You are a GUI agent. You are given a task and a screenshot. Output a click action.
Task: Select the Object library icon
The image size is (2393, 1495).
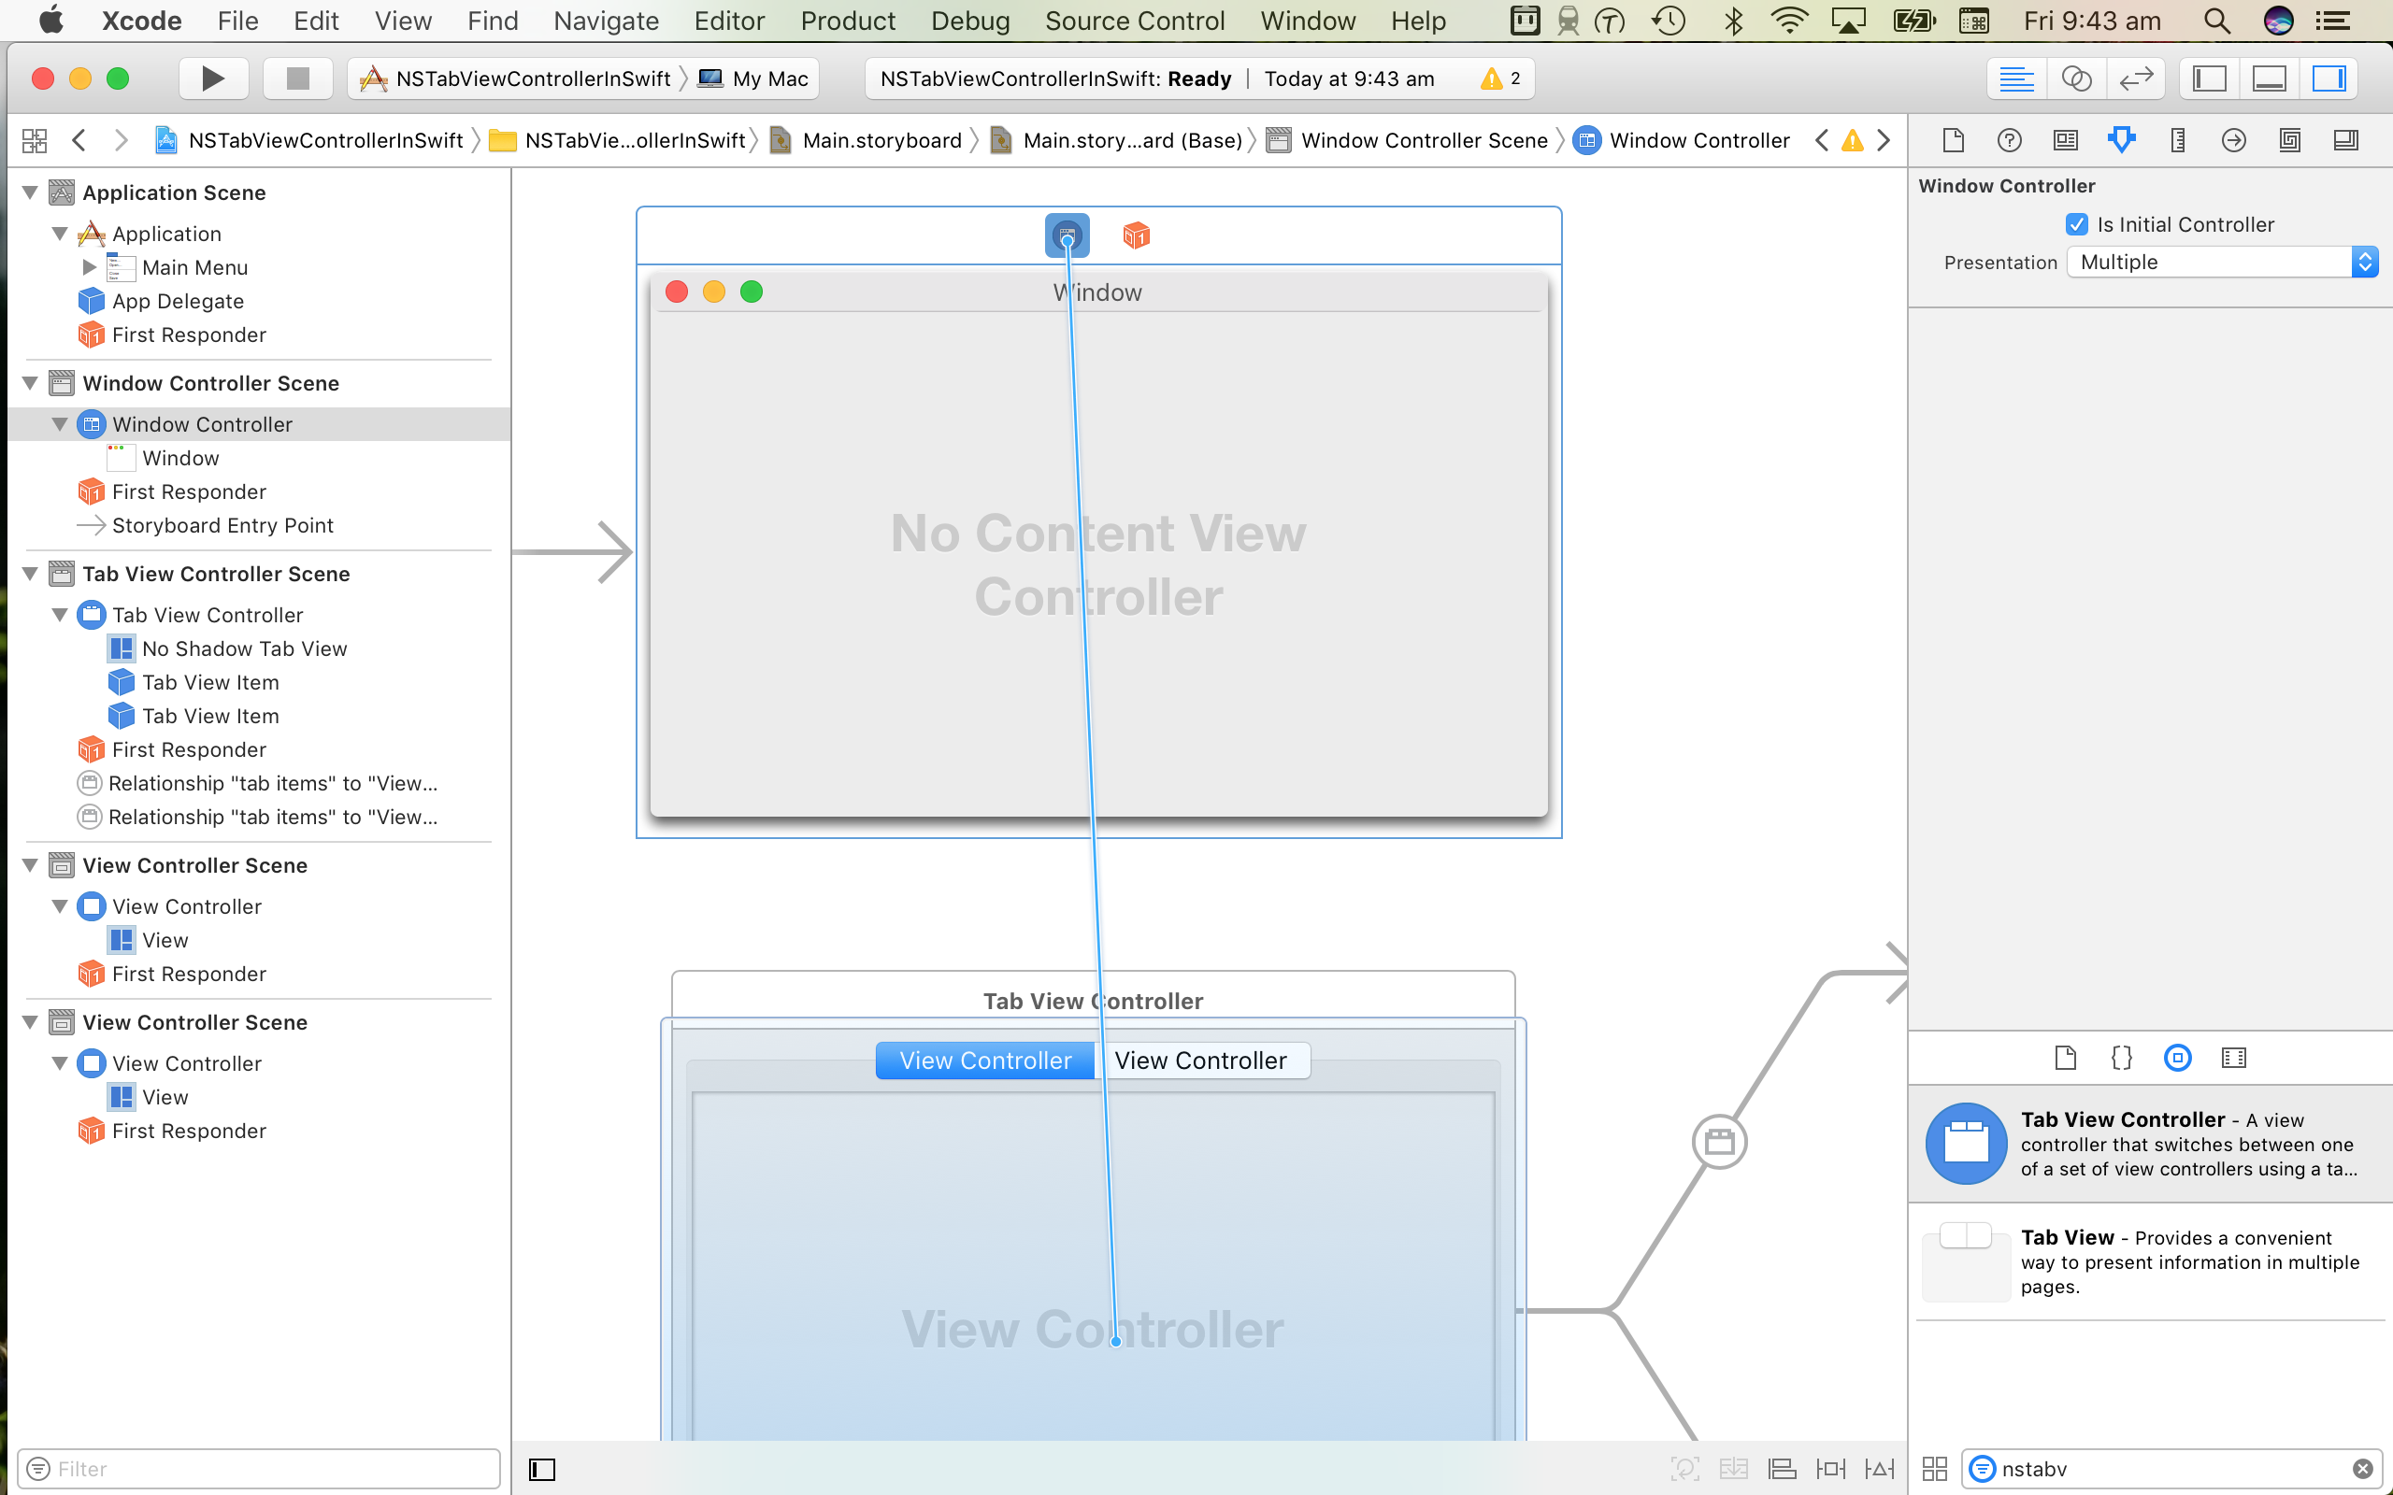click(x=2177, y=1058)
